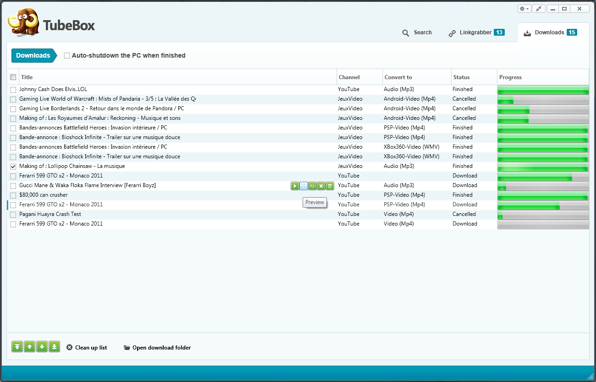The width and height of the screenshot is (596, 382).
Task: Open the settings gear dropdown
Action: [524, 9]
